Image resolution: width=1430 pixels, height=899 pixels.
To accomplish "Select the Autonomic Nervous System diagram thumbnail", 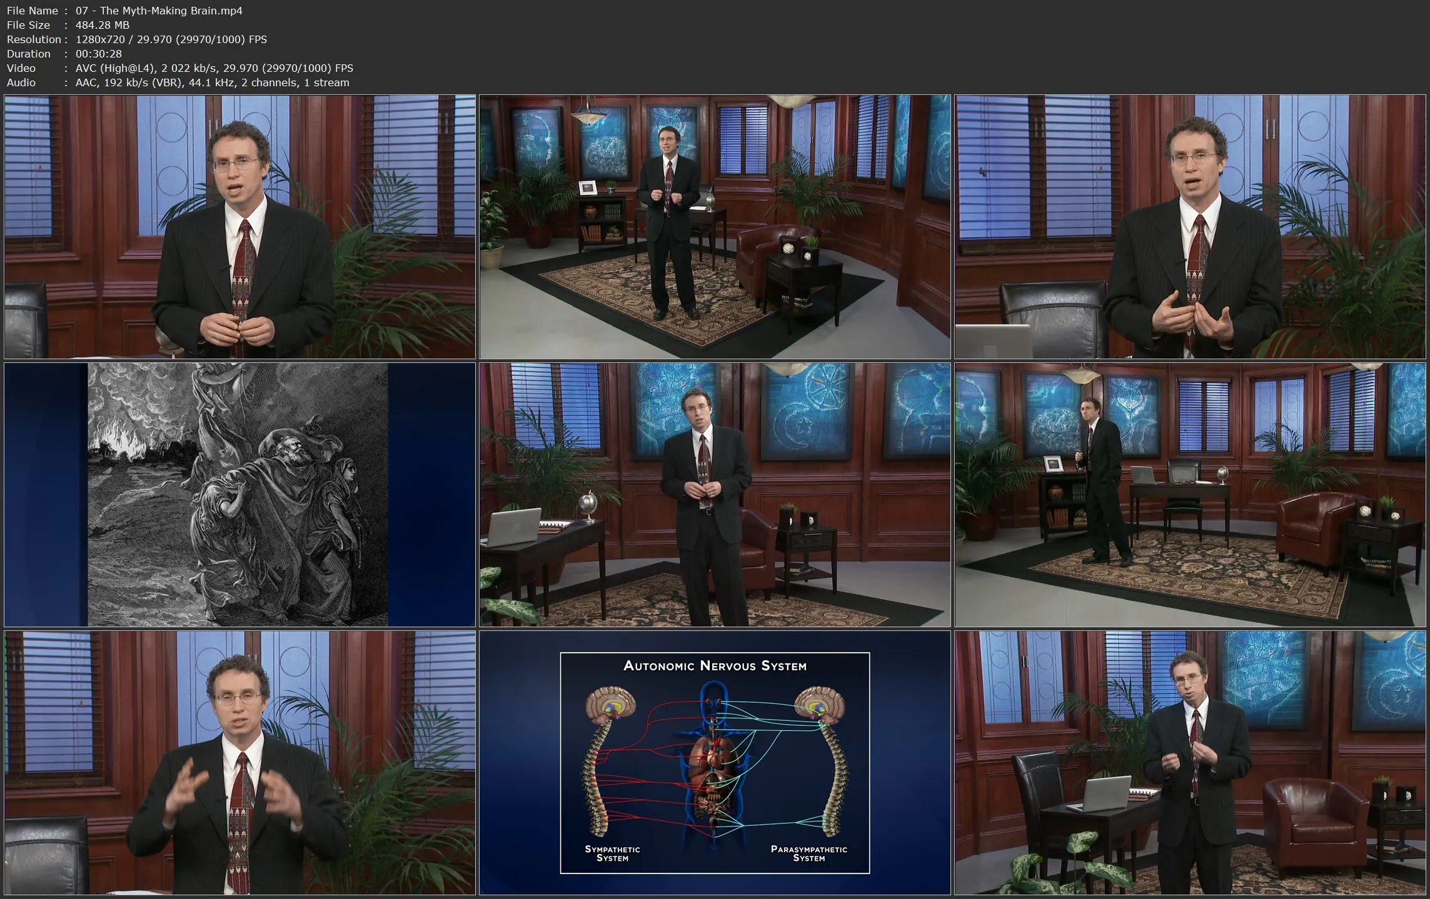I will point(715,763).
